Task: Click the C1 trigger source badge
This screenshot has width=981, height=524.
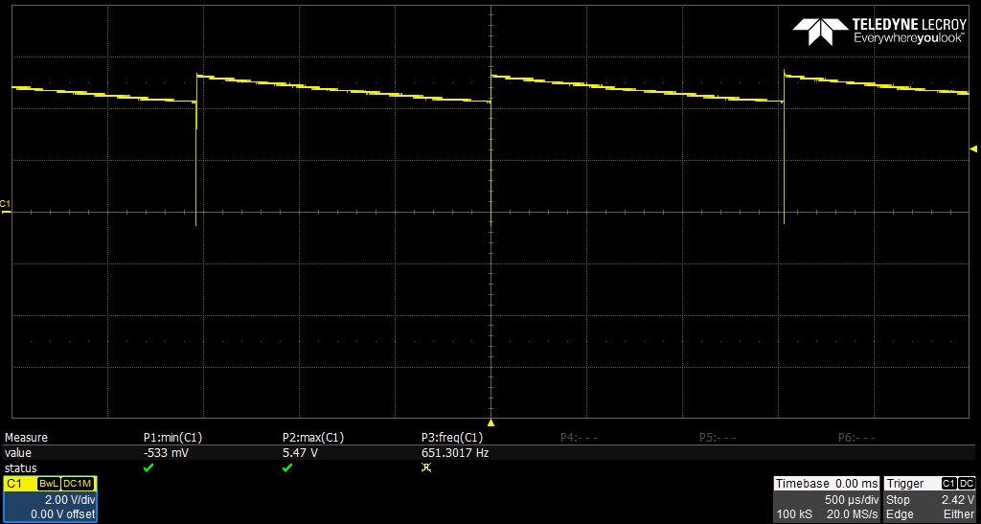Action: click(948, 484)
